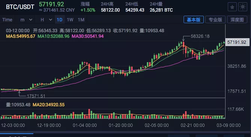Click the MA20 volume indicator label
251x137 pixels.
pyautogui.click(x=49, y=105)
